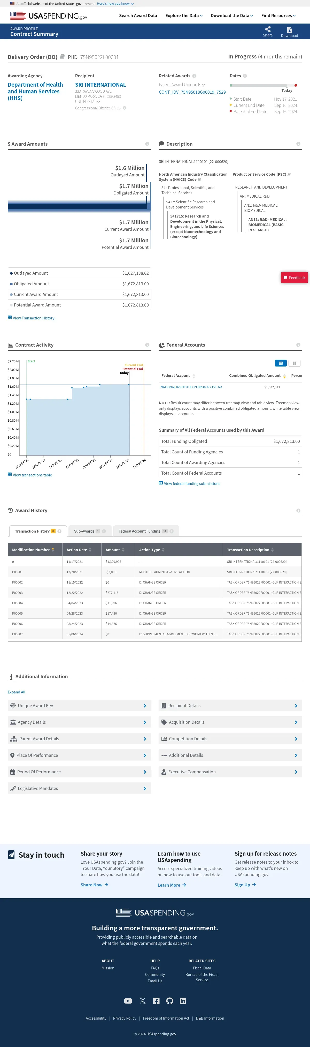The height and width of the screenshot is (1047, 310).
Task: Open Award Amounts info icon
Action: click(147, 144)
